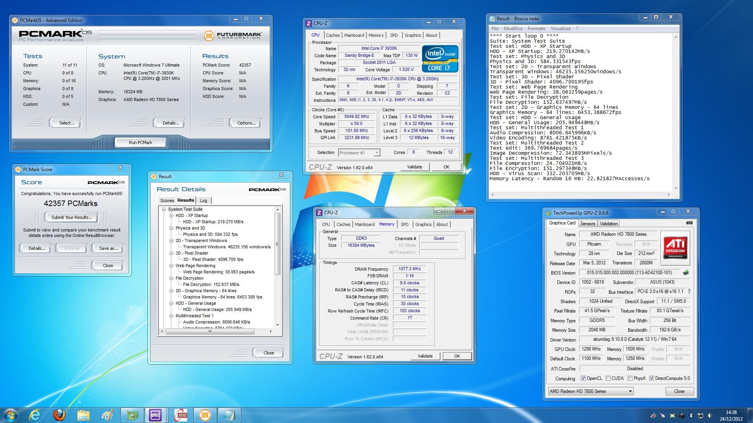Click Details... button in PCMark Score

(x=36, y=248)
